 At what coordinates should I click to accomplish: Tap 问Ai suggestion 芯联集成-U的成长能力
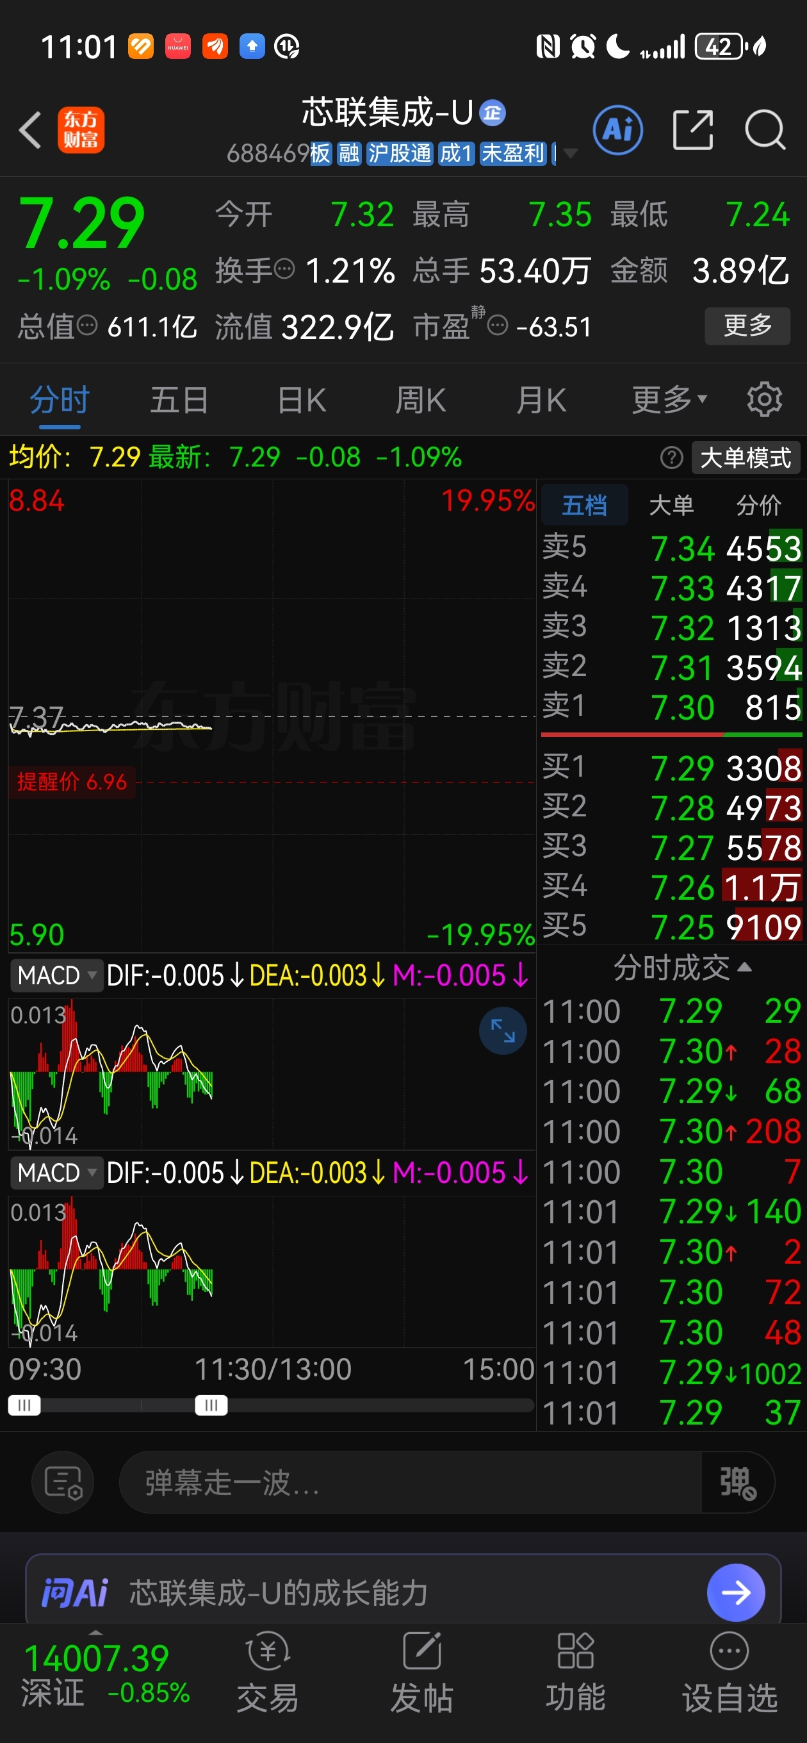click(279, 1593)
